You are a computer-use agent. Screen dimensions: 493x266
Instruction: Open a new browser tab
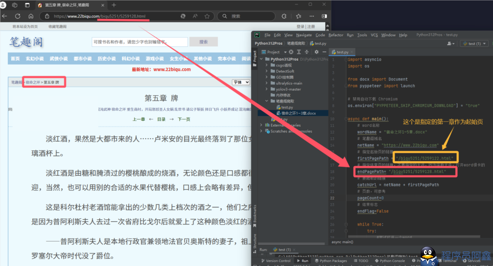coord(114,5)
